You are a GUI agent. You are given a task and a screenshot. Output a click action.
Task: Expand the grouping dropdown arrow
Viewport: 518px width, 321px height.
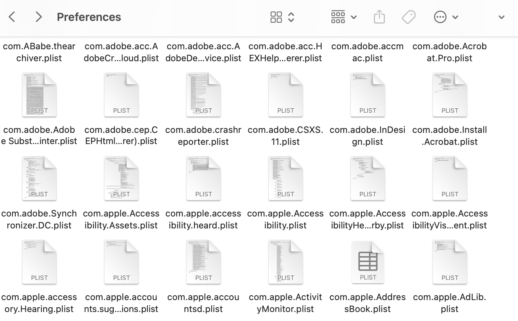[354, 17]
